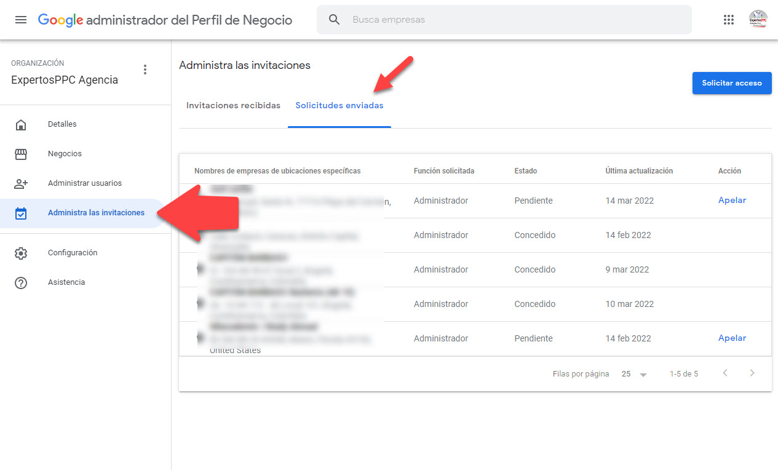Go to previous page of results
The width and height of the screenshot is (778, 470).
pyautogui.click(x=725, y=373)
